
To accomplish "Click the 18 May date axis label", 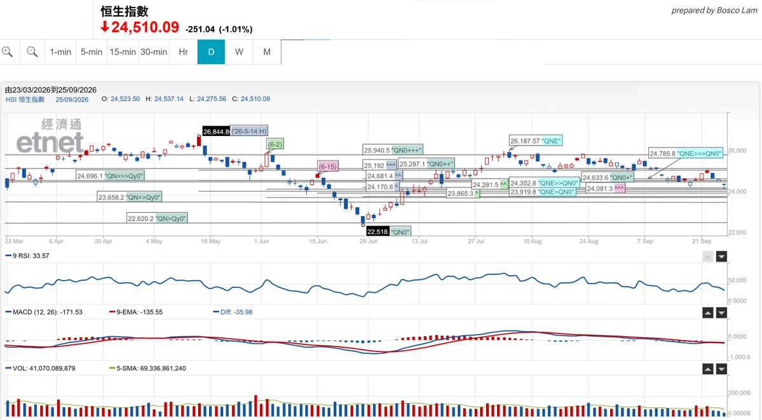I will 210,241.
